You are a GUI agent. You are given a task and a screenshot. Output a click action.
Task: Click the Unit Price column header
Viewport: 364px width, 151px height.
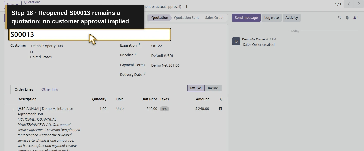[x=149, y=99]
